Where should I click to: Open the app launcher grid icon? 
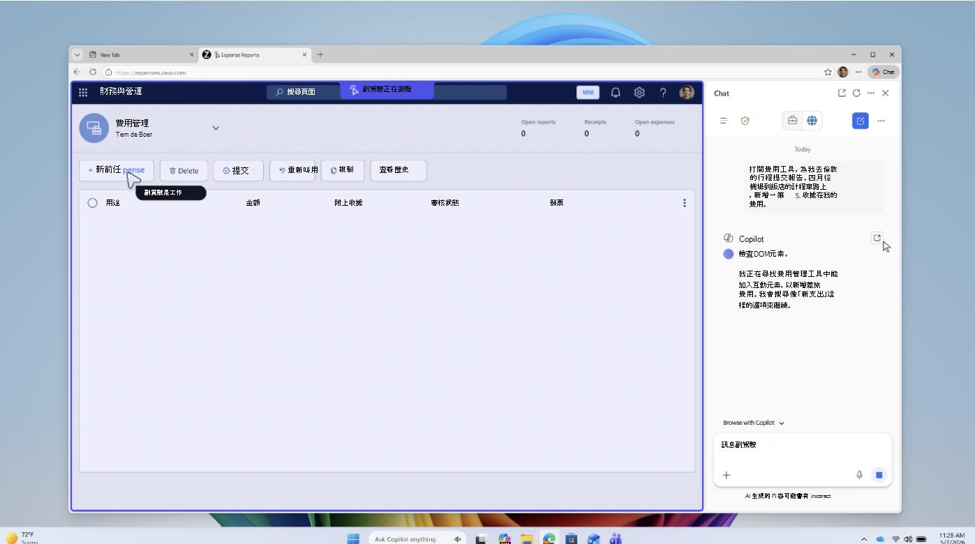pyautogui.click(x=83, y=92)
